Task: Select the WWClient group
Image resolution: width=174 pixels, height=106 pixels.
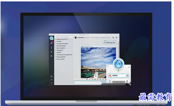Action: click(x=61, y=46)
